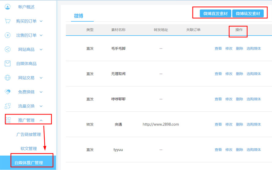Switch to the 微博 tab
The height and width of the screenshot is (170, 272).
pos(79,16)
